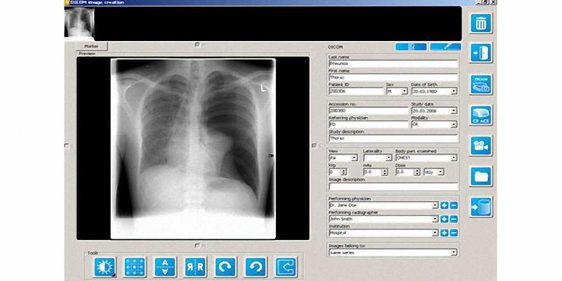
Task: Toggle the checkbox below the preview
Action: [x=197, y=246]
